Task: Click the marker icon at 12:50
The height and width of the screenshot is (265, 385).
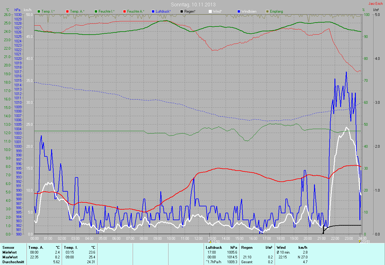Action: pos(210,241)
